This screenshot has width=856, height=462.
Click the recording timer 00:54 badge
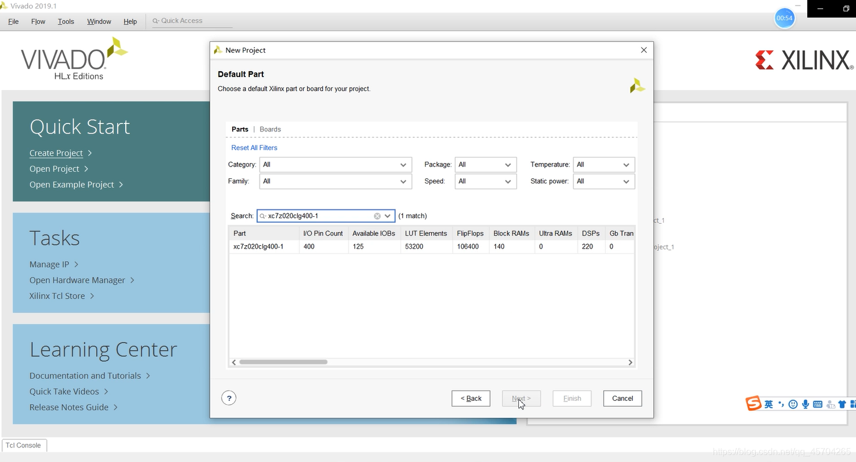(x=785, y=18)
